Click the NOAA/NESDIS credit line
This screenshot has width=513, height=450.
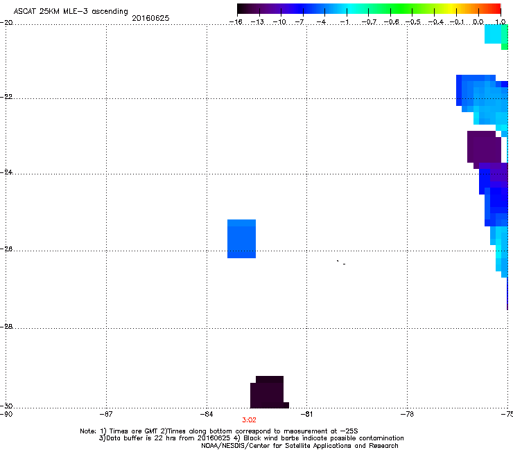click(299, 446)
